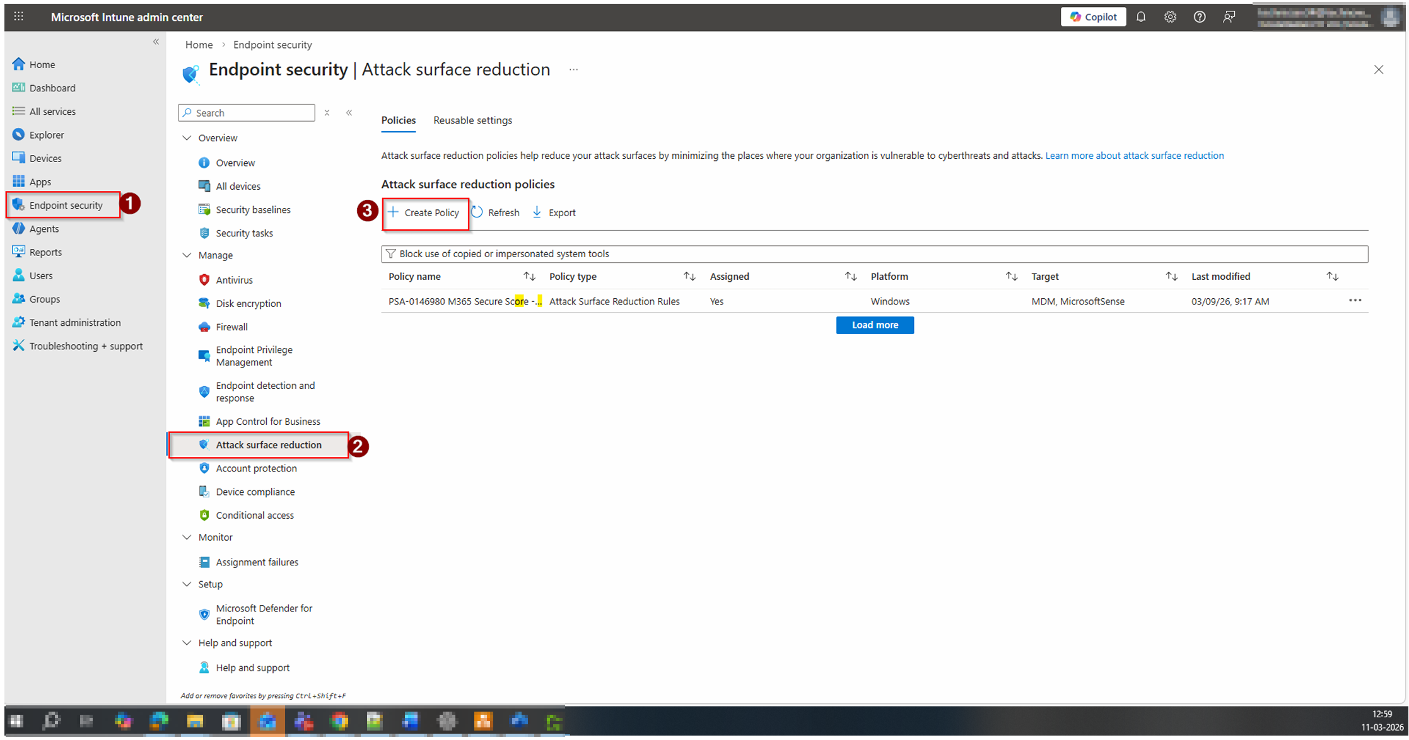
Task: Open Copilot from the header
Action: 1093,17
